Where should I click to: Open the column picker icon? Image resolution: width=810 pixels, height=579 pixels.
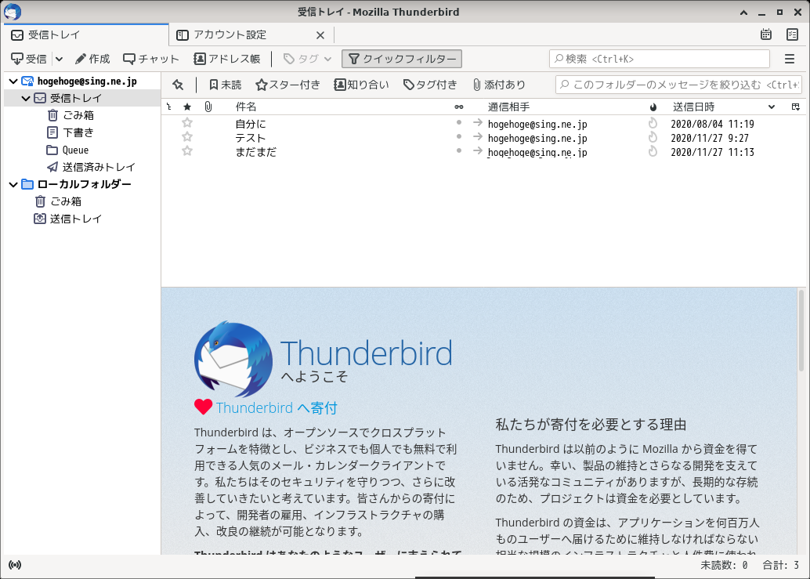click(796, 107)
